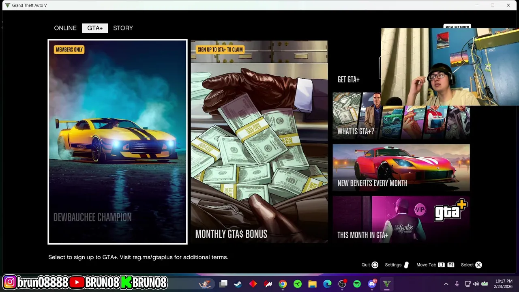
Task: Click the Quit circle button icon
Action: coord(375,265)
